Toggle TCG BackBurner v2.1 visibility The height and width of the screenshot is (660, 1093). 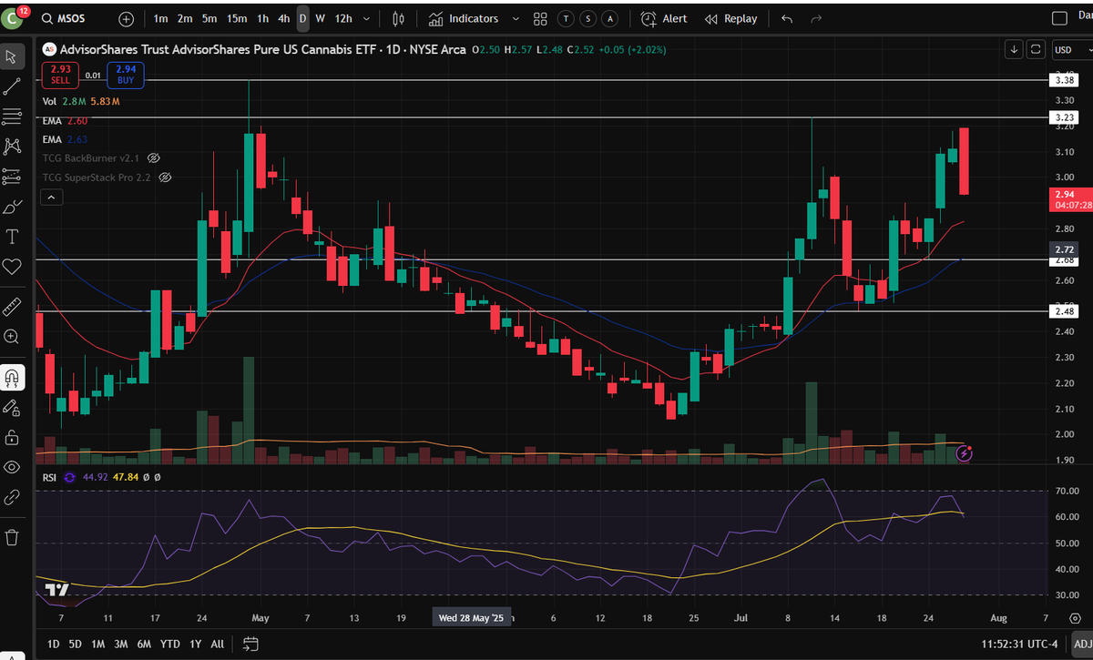(x=155, y=158)
